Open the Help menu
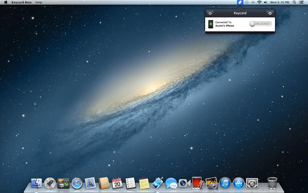 point(39,2)
